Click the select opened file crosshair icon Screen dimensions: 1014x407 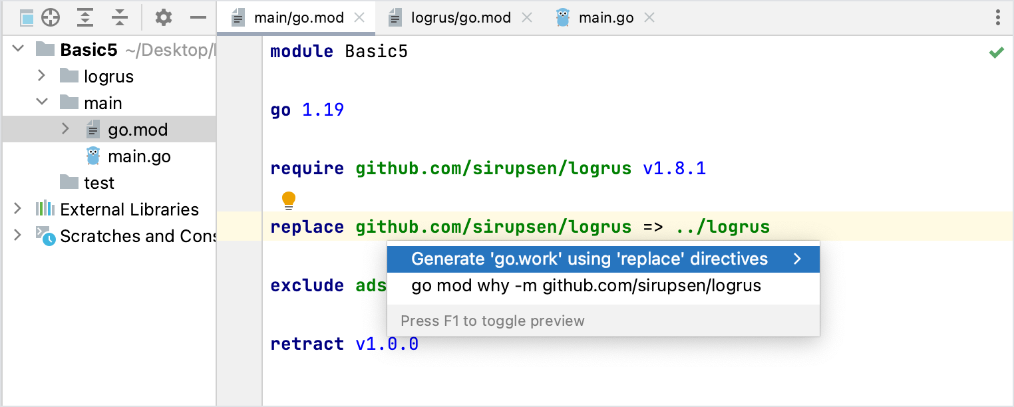(51, 18)
